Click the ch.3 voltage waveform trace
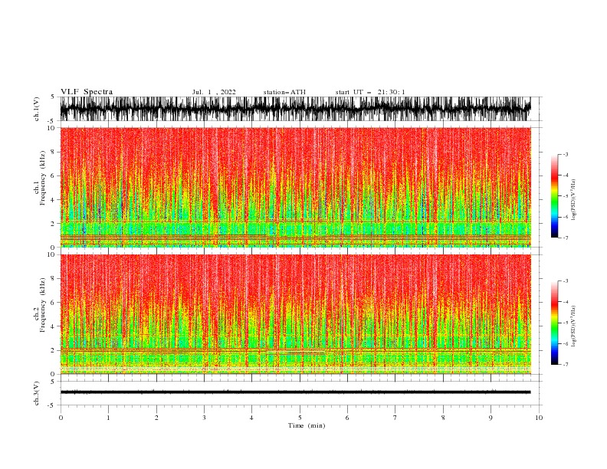This screenshot has width=607, height=469. click(x=295, y=392)
